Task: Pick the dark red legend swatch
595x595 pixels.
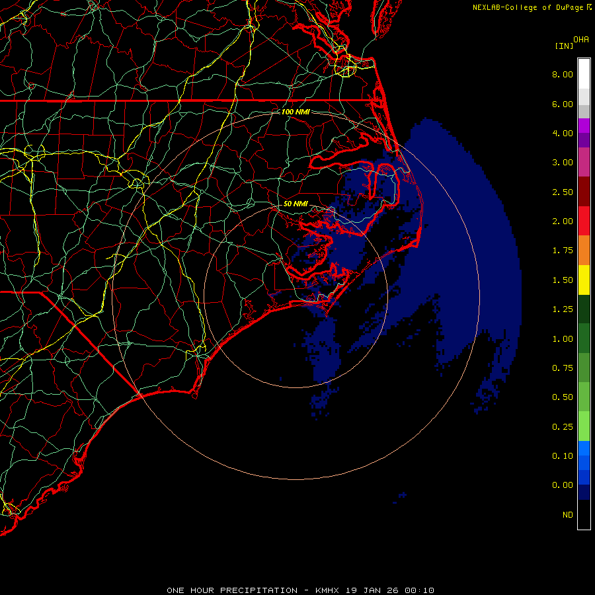Action: pos(584,192)
